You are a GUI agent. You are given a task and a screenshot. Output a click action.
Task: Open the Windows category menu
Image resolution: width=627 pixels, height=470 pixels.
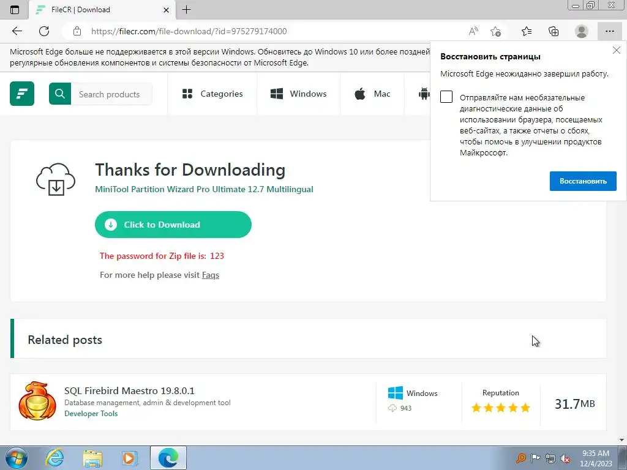tap(299, 94)
